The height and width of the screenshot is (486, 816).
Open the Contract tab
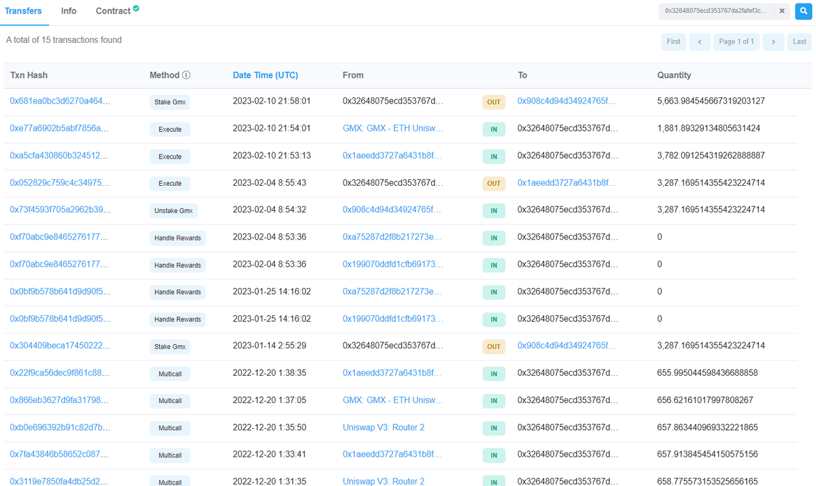click(x=114, y=12)
